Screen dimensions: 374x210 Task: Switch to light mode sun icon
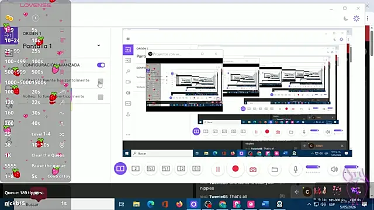coord(356,19)
